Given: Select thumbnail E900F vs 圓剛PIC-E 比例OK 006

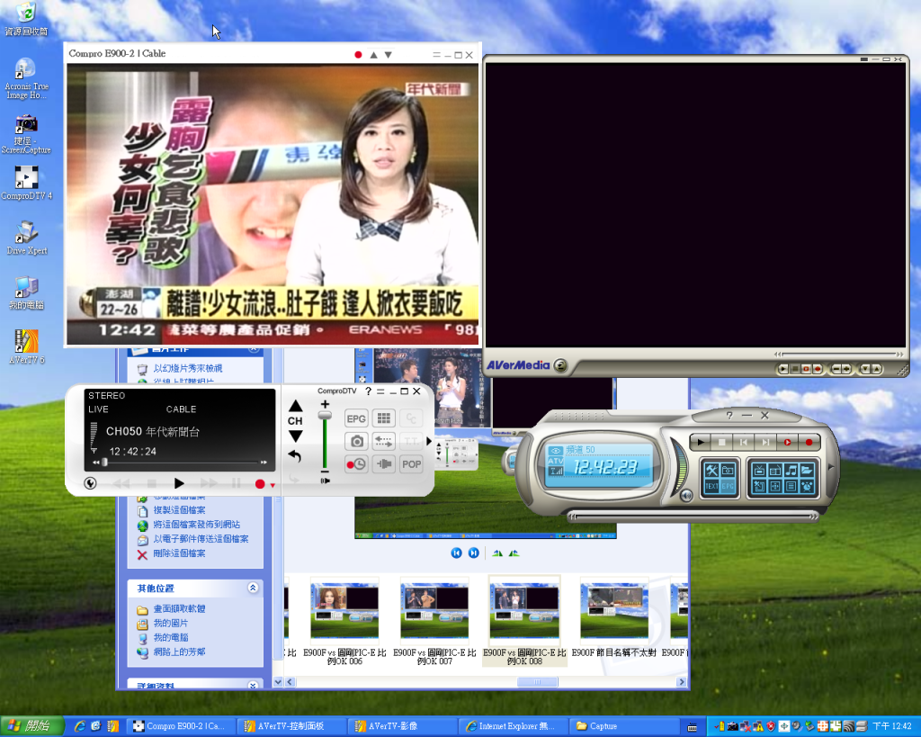Looking at the screenshot, I should point(344,622).
